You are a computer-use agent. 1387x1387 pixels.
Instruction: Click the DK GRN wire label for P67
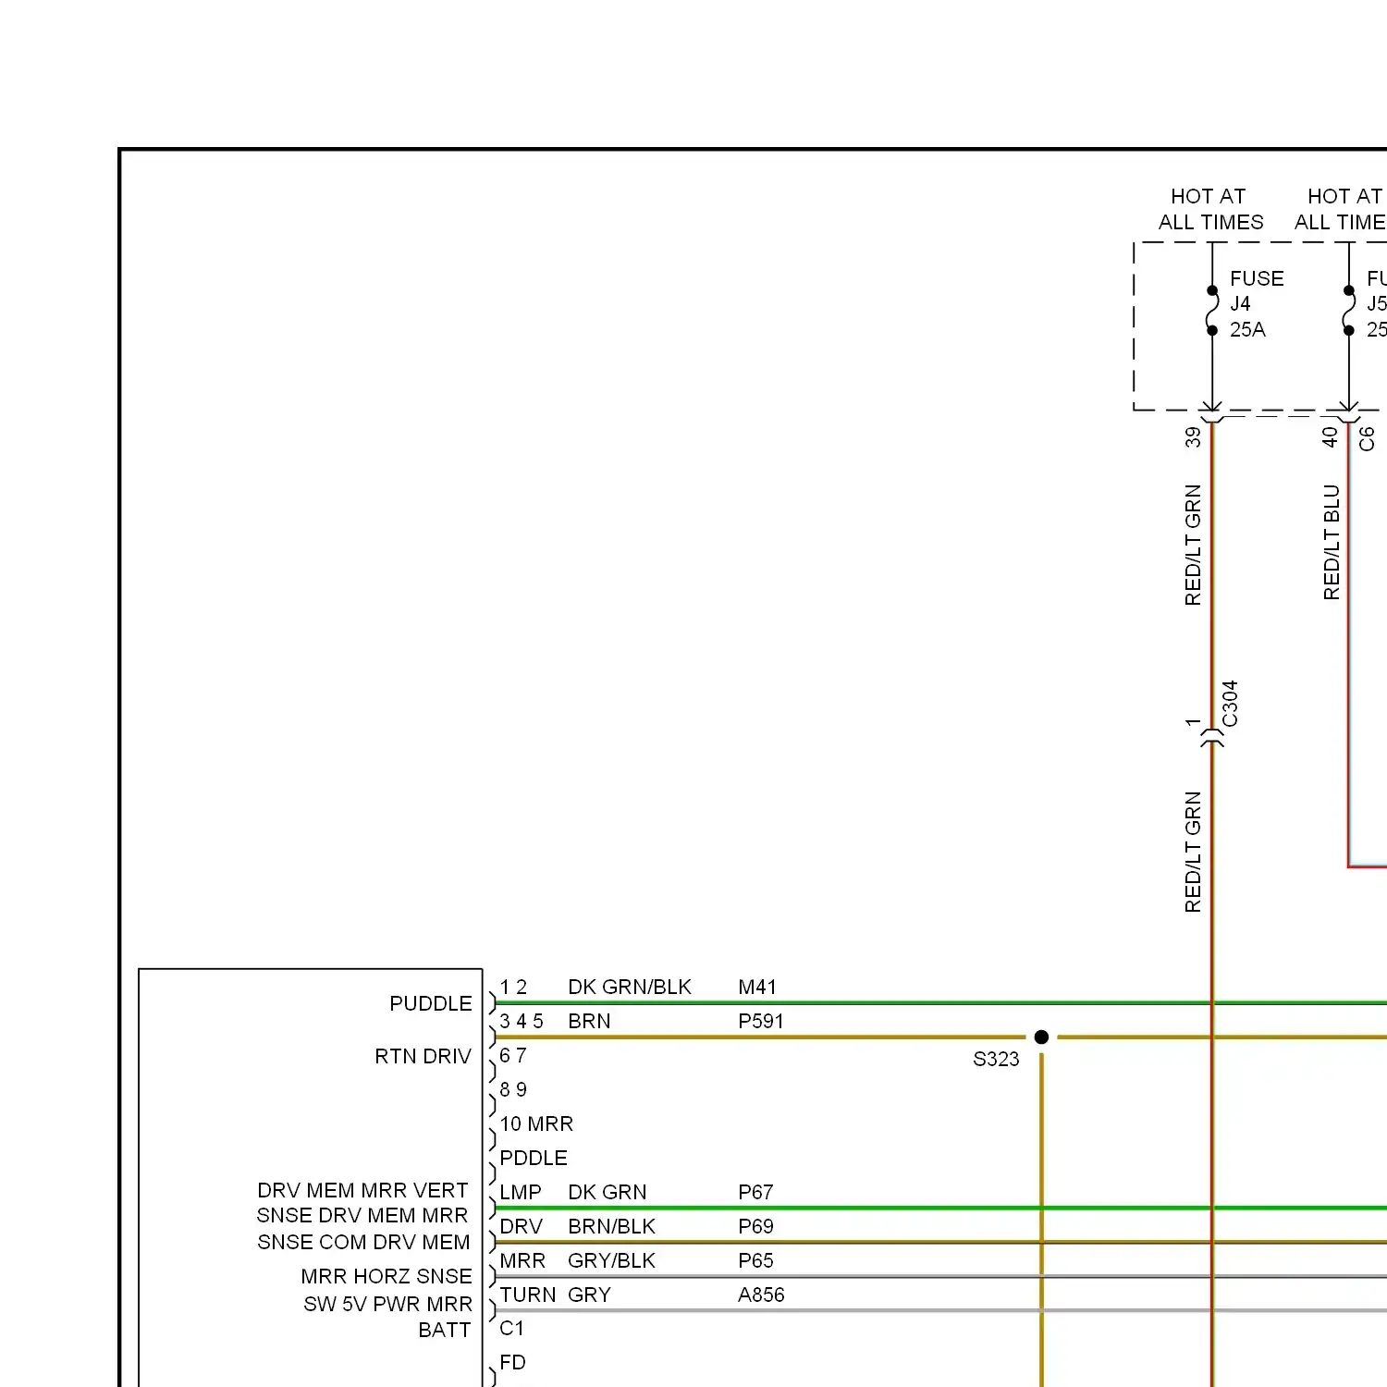(608, 1193)
